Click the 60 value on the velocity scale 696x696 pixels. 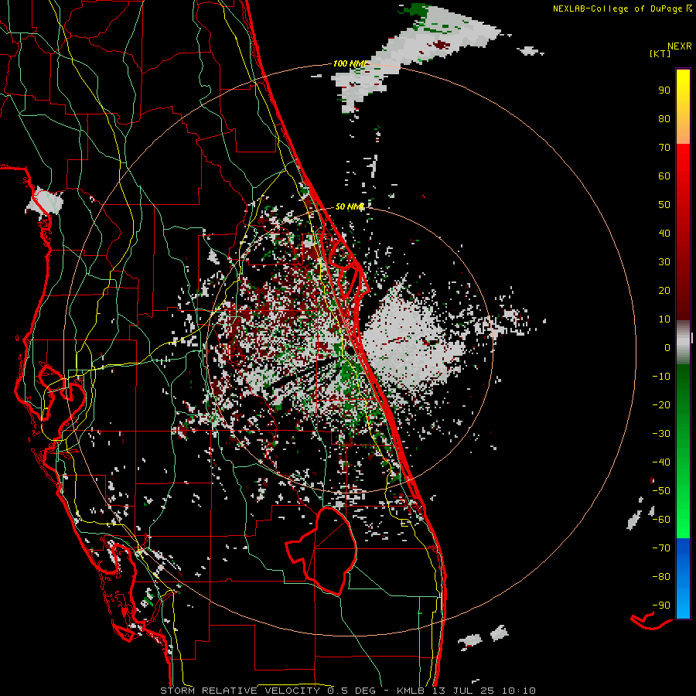(664, 176)
